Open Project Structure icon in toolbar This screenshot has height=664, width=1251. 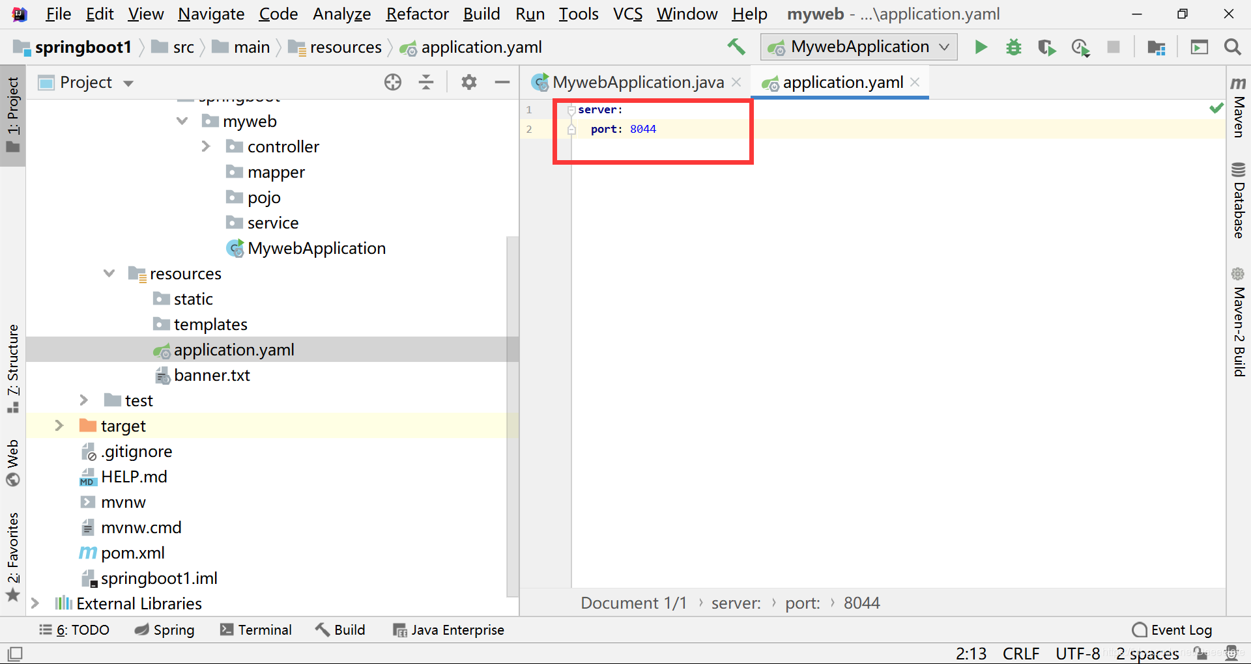pyautogui.click(x=1157, y=48)
